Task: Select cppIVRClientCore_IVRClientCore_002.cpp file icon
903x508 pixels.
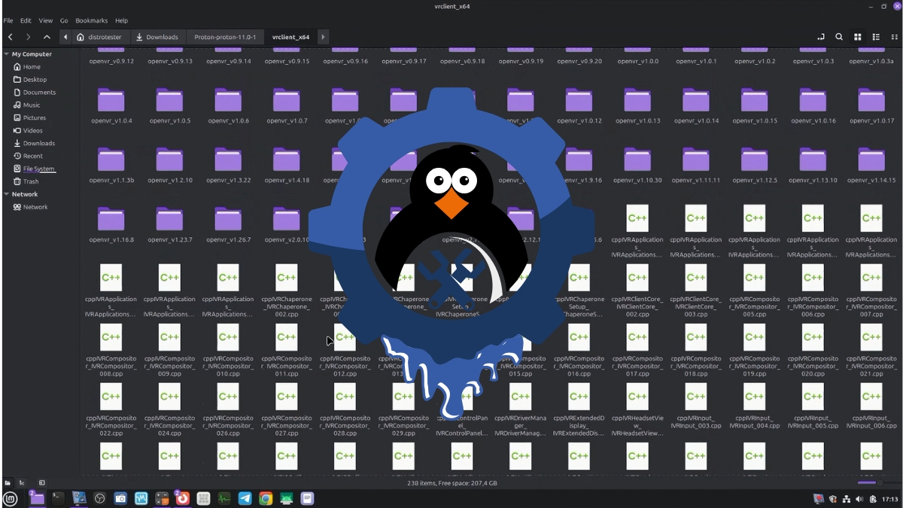Action: [x=637, y=278]
